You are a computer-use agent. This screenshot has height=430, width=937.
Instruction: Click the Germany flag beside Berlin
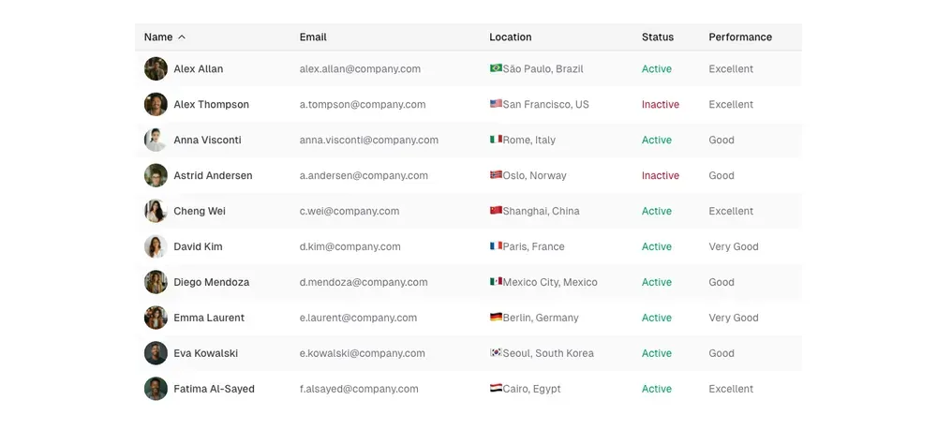496,318
